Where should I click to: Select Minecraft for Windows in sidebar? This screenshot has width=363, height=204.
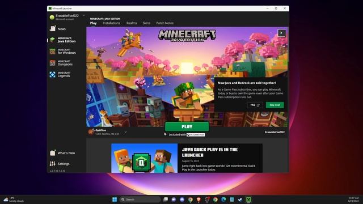pos(63,52)
